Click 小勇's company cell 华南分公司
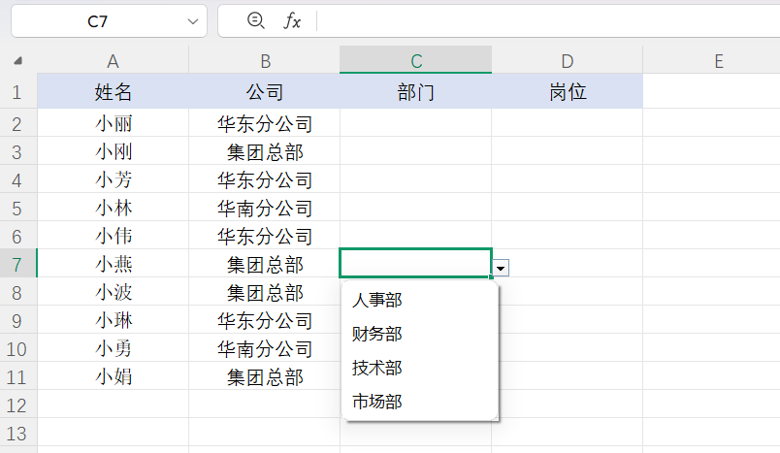 coord(265,348)
